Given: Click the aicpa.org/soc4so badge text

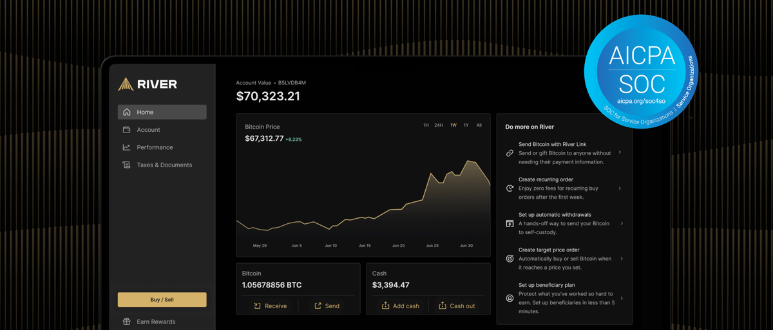Looking at the screenshot, I should 642,101.
